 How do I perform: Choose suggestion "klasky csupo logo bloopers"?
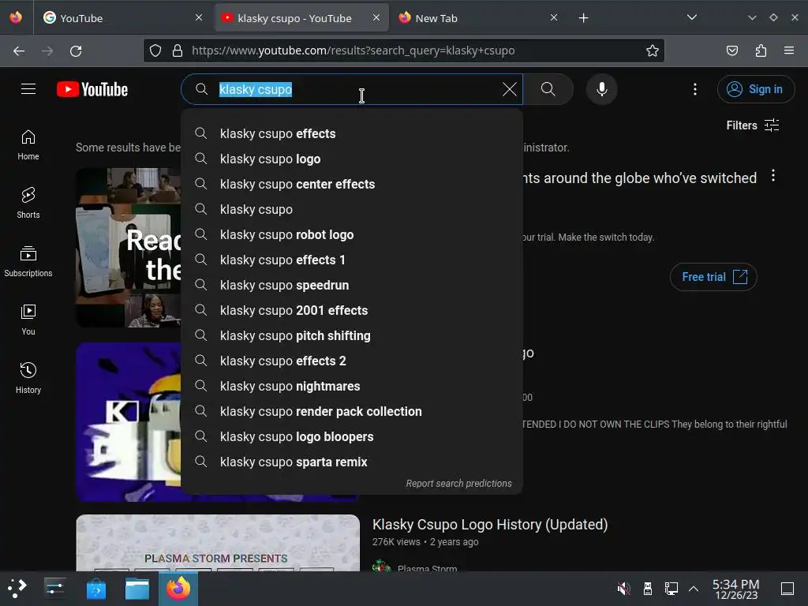pyautogui.click(x=352, y=436)
